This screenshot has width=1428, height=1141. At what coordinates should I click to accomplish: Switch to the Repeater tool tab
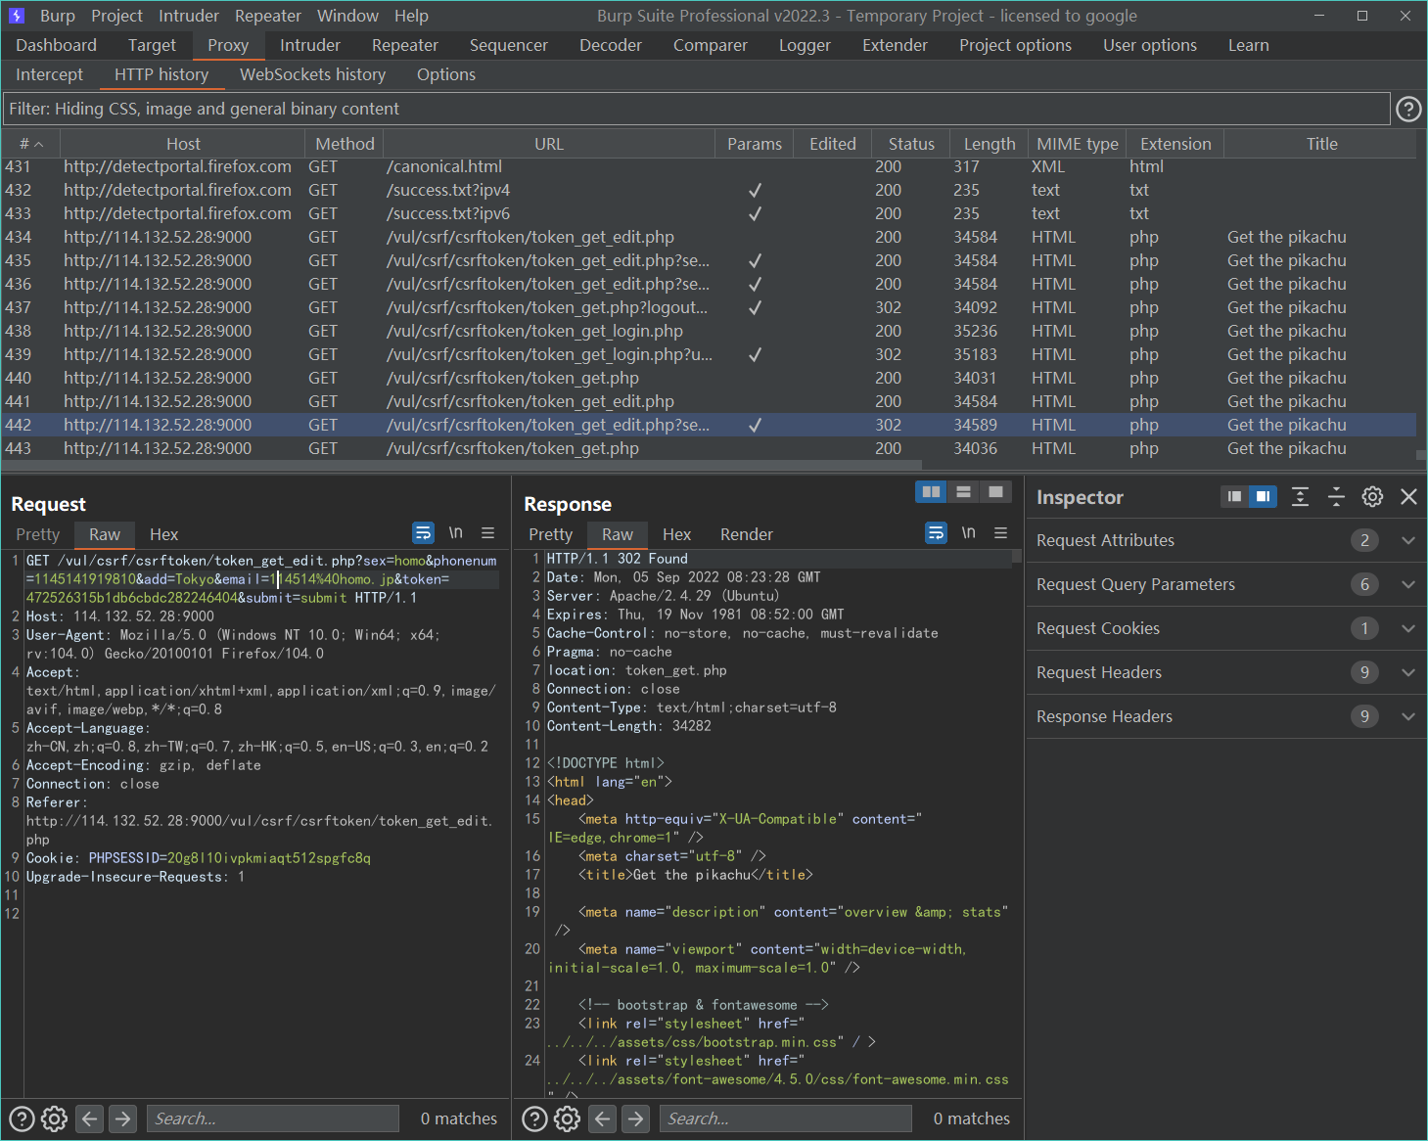404,45
